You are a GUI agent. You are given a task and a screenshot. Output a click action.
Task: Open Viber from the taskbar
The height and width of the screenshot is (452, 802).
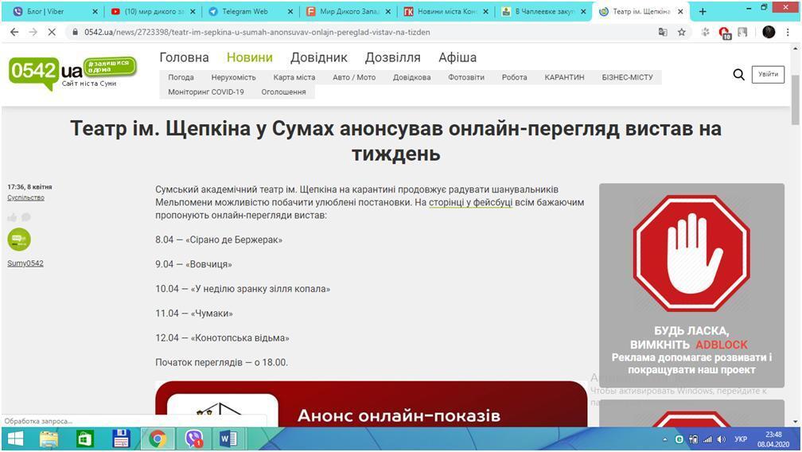193,438
